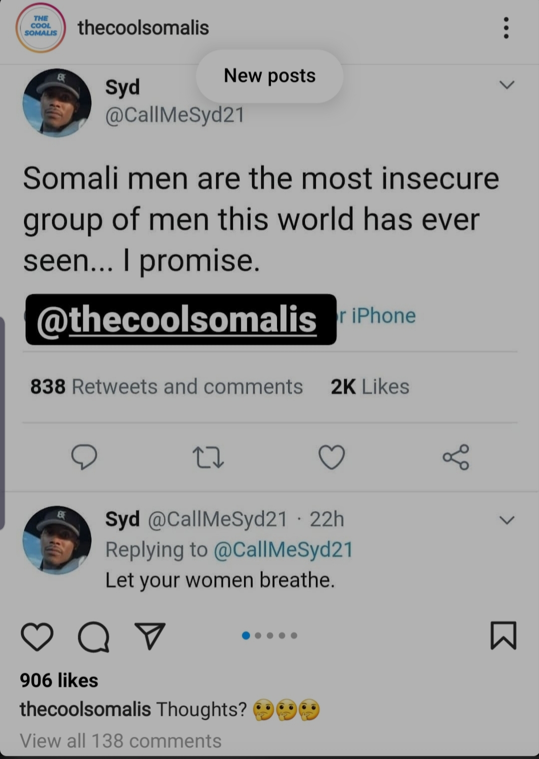The height and width of the screenshot is (759, 539).
Task: Tap @CallMeSyd21 link in reply line
Action: tap(283, 549)
